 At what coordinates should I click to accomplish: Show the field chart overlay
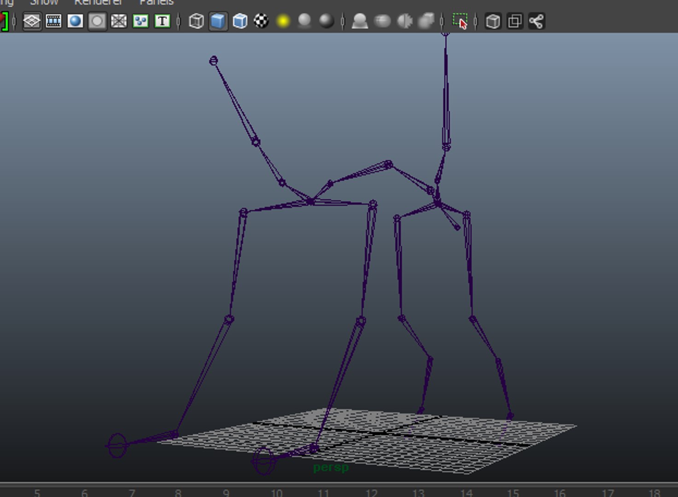119,21
